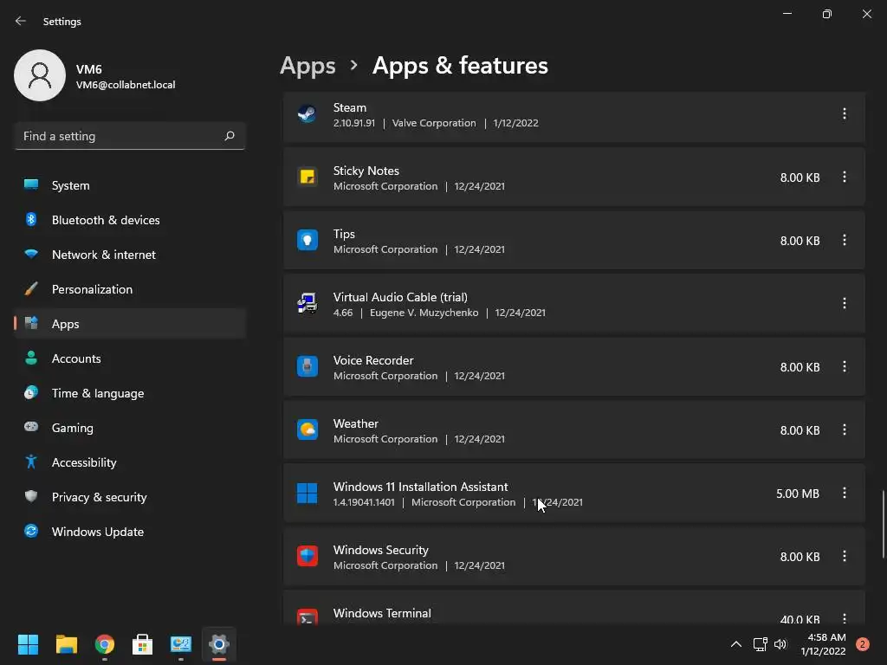Click the Windows 11 Installation Assistant icon
This screenshot has height=665, width=887.
tap(307, 494)
